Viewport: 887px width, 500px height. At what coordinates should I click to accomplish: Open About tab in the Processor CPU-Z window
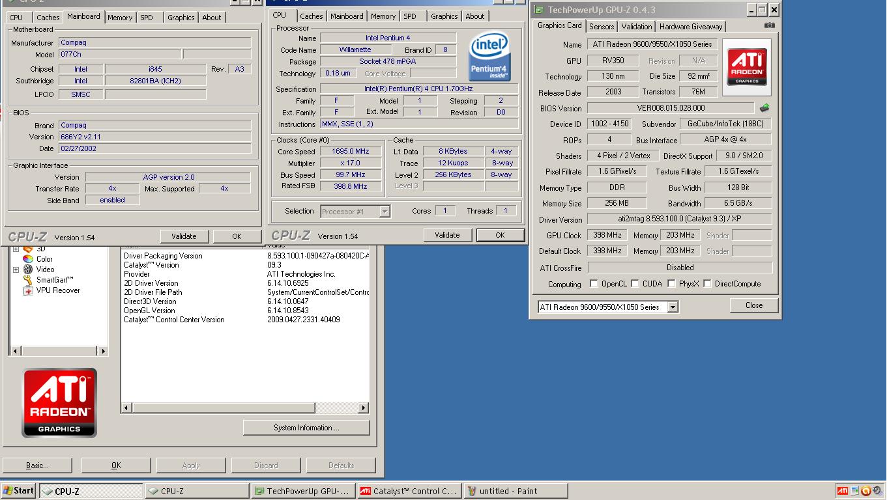(475, 16)
